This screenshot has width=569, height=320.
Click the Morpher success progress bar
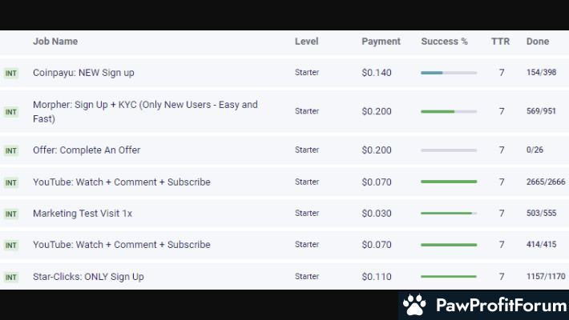pos(449,112)
